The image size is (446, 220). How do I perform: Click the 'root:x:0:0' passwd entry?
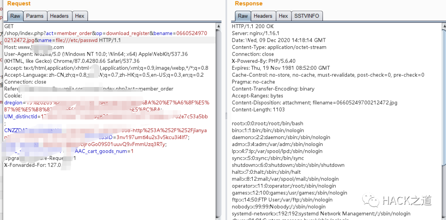tap(267, 123)
